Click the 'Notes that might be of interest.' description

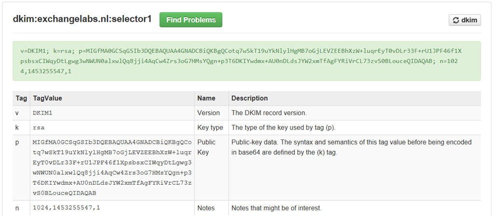(x=276, y=208)
